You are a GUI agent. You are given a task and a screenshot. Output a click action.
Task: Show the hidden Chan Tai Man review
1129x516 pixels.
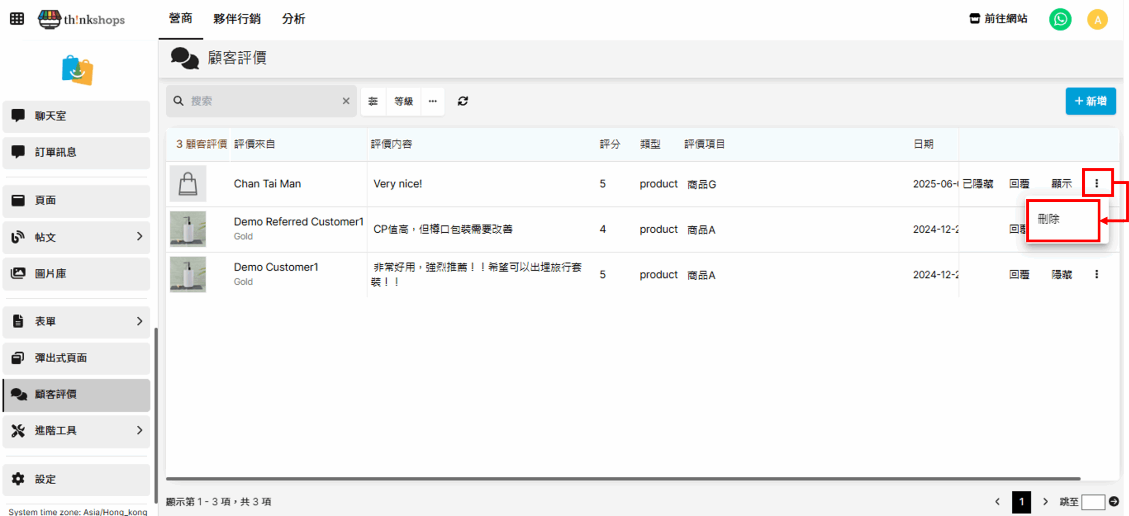[1061, 184]
